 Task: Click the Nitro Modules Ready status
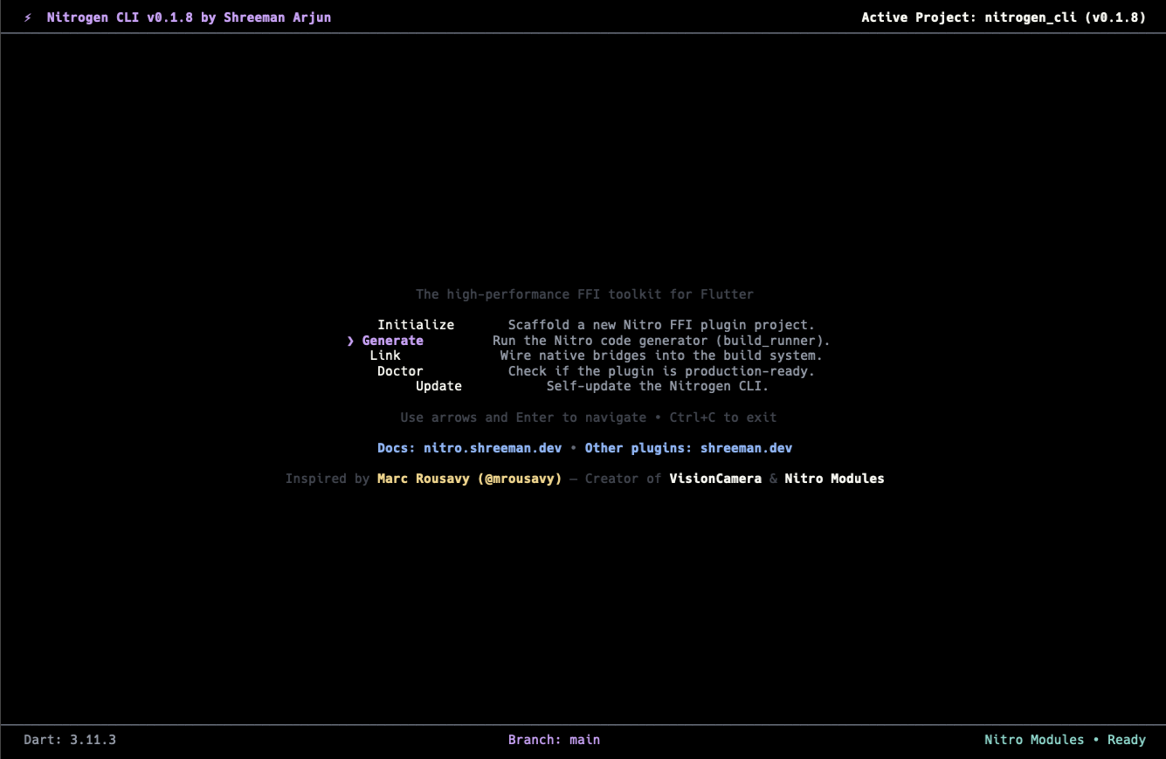(x=1065, y=740)
